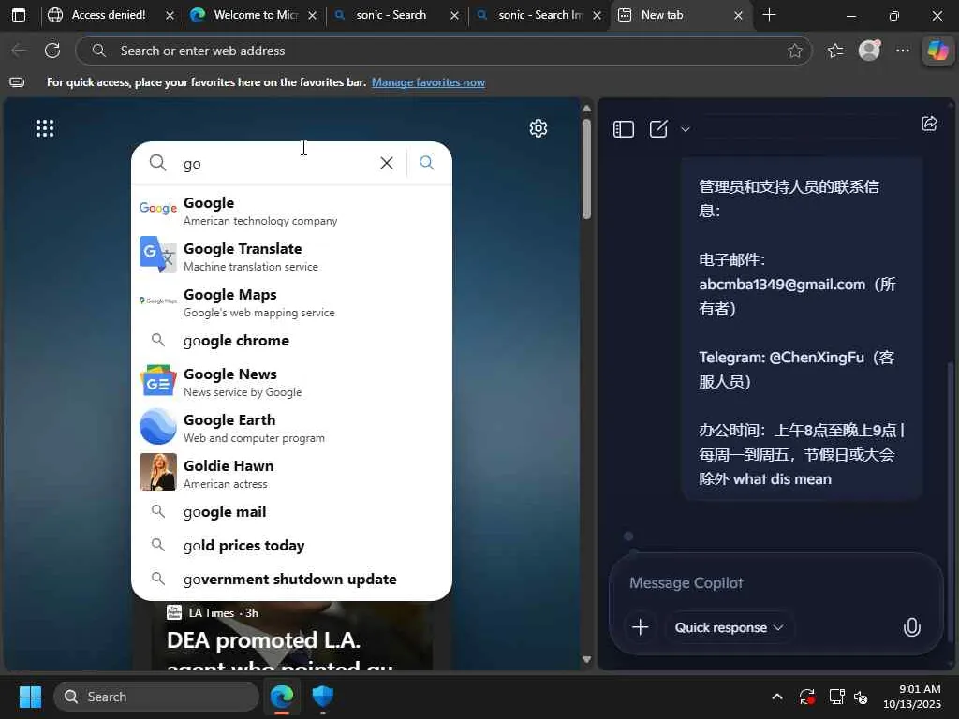
Task: Toggle the Copilot sidebar button
Action: coord(937,51)
